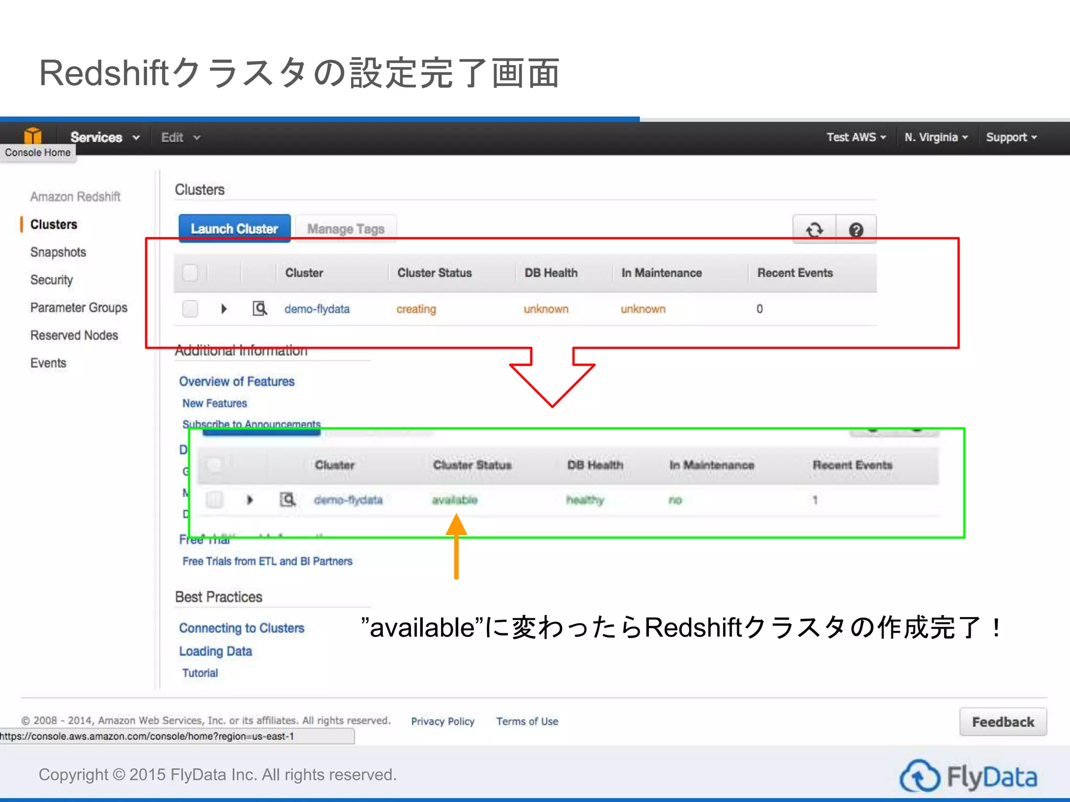Tick the select-all checkbox in upper table header
The width and height of the screenshot is (1070, 802).
point(190,273)
